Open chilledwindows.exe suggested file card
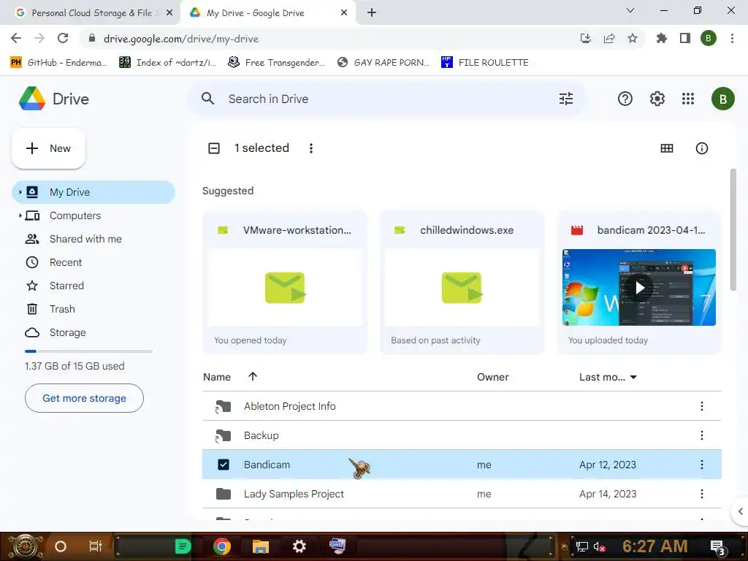748x561 pixels. click(462, 283)
